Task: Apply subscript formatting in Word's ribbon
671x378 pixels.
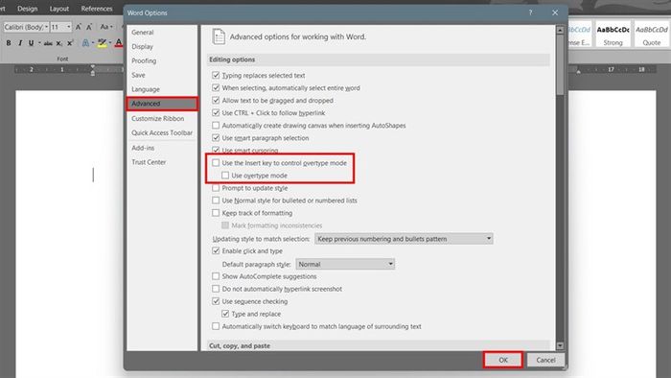Action: pos(59,43)
